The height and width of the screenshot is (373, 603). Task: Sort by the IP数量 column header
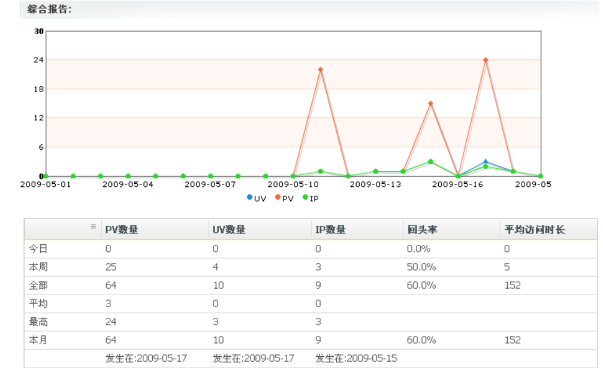click(x=330, y=230)
